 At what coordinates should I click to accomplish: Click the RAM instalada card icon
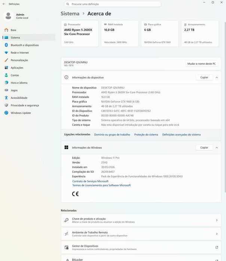pyautogui.click(x=105, y=25)
